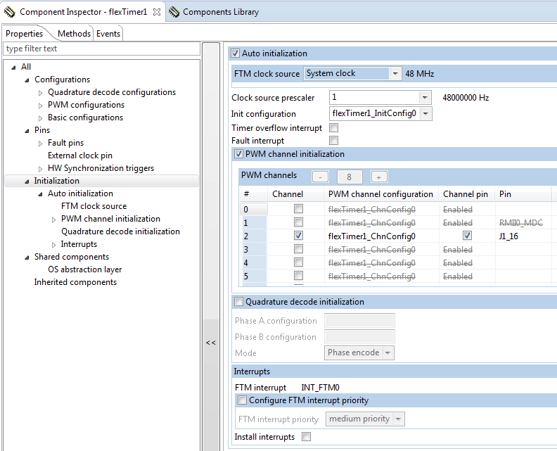Toggle PWM channel initialization checkbox
This screenshot has width=557, height=451.
238,154
